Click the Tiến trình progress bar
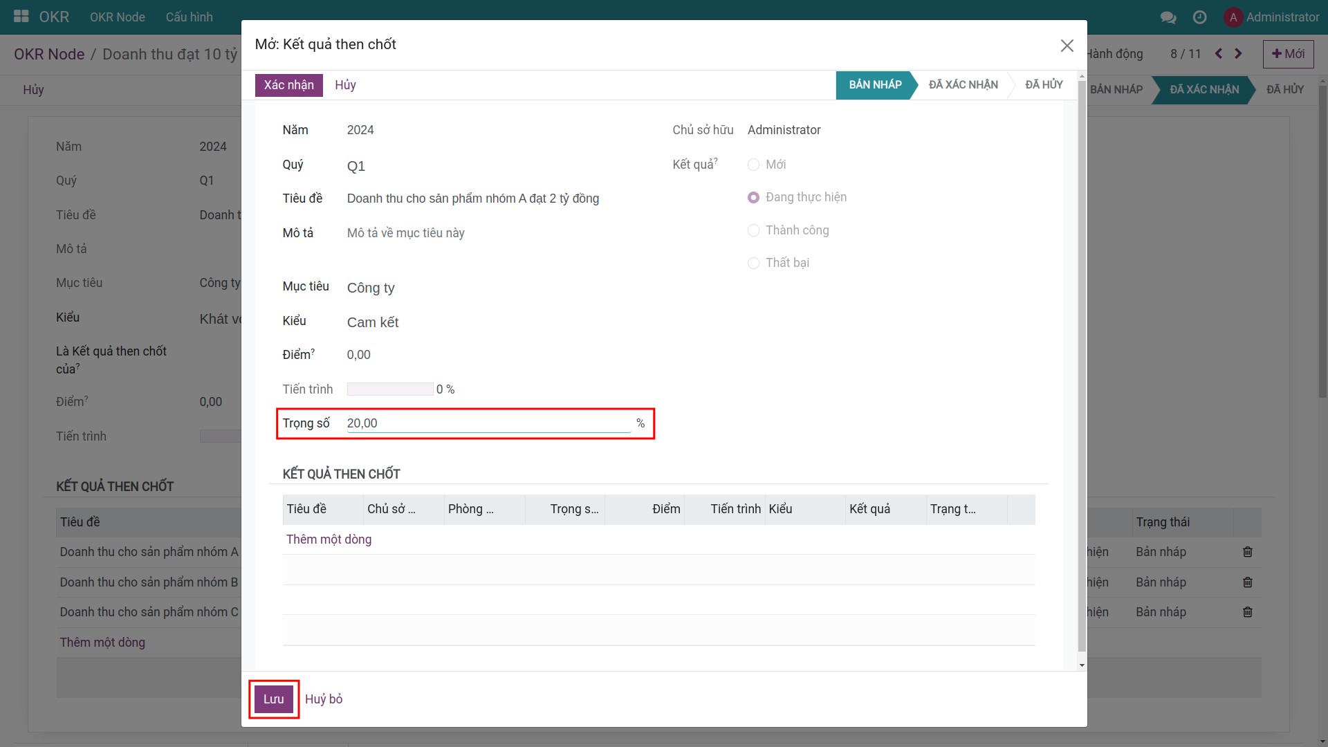Image resolution: width=1328 pixels, height=747 pixels. 390,389
